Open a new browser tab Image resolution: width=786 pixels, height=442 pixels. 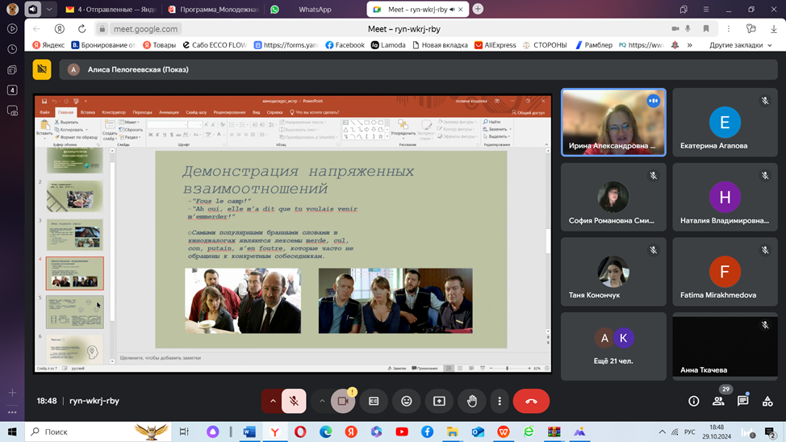click(x=478, y=9)
